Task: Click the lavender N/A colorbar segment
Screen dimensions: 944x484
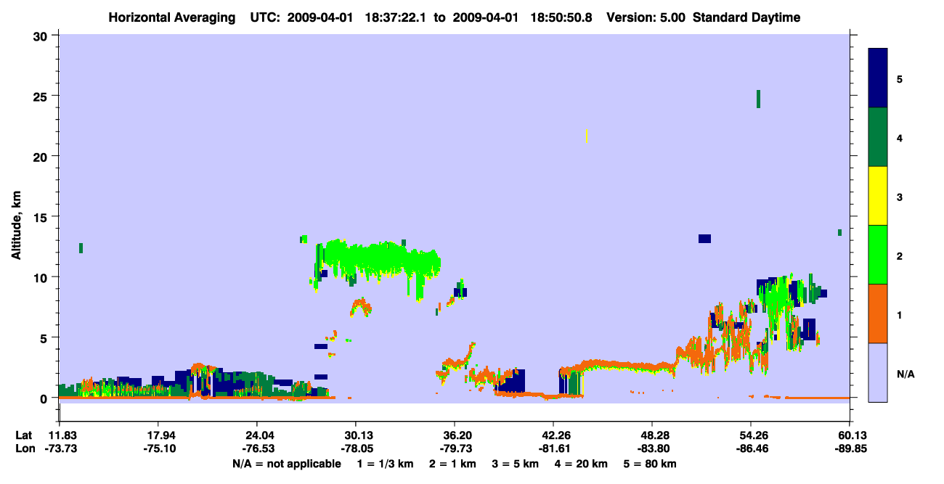Action: 878,372
